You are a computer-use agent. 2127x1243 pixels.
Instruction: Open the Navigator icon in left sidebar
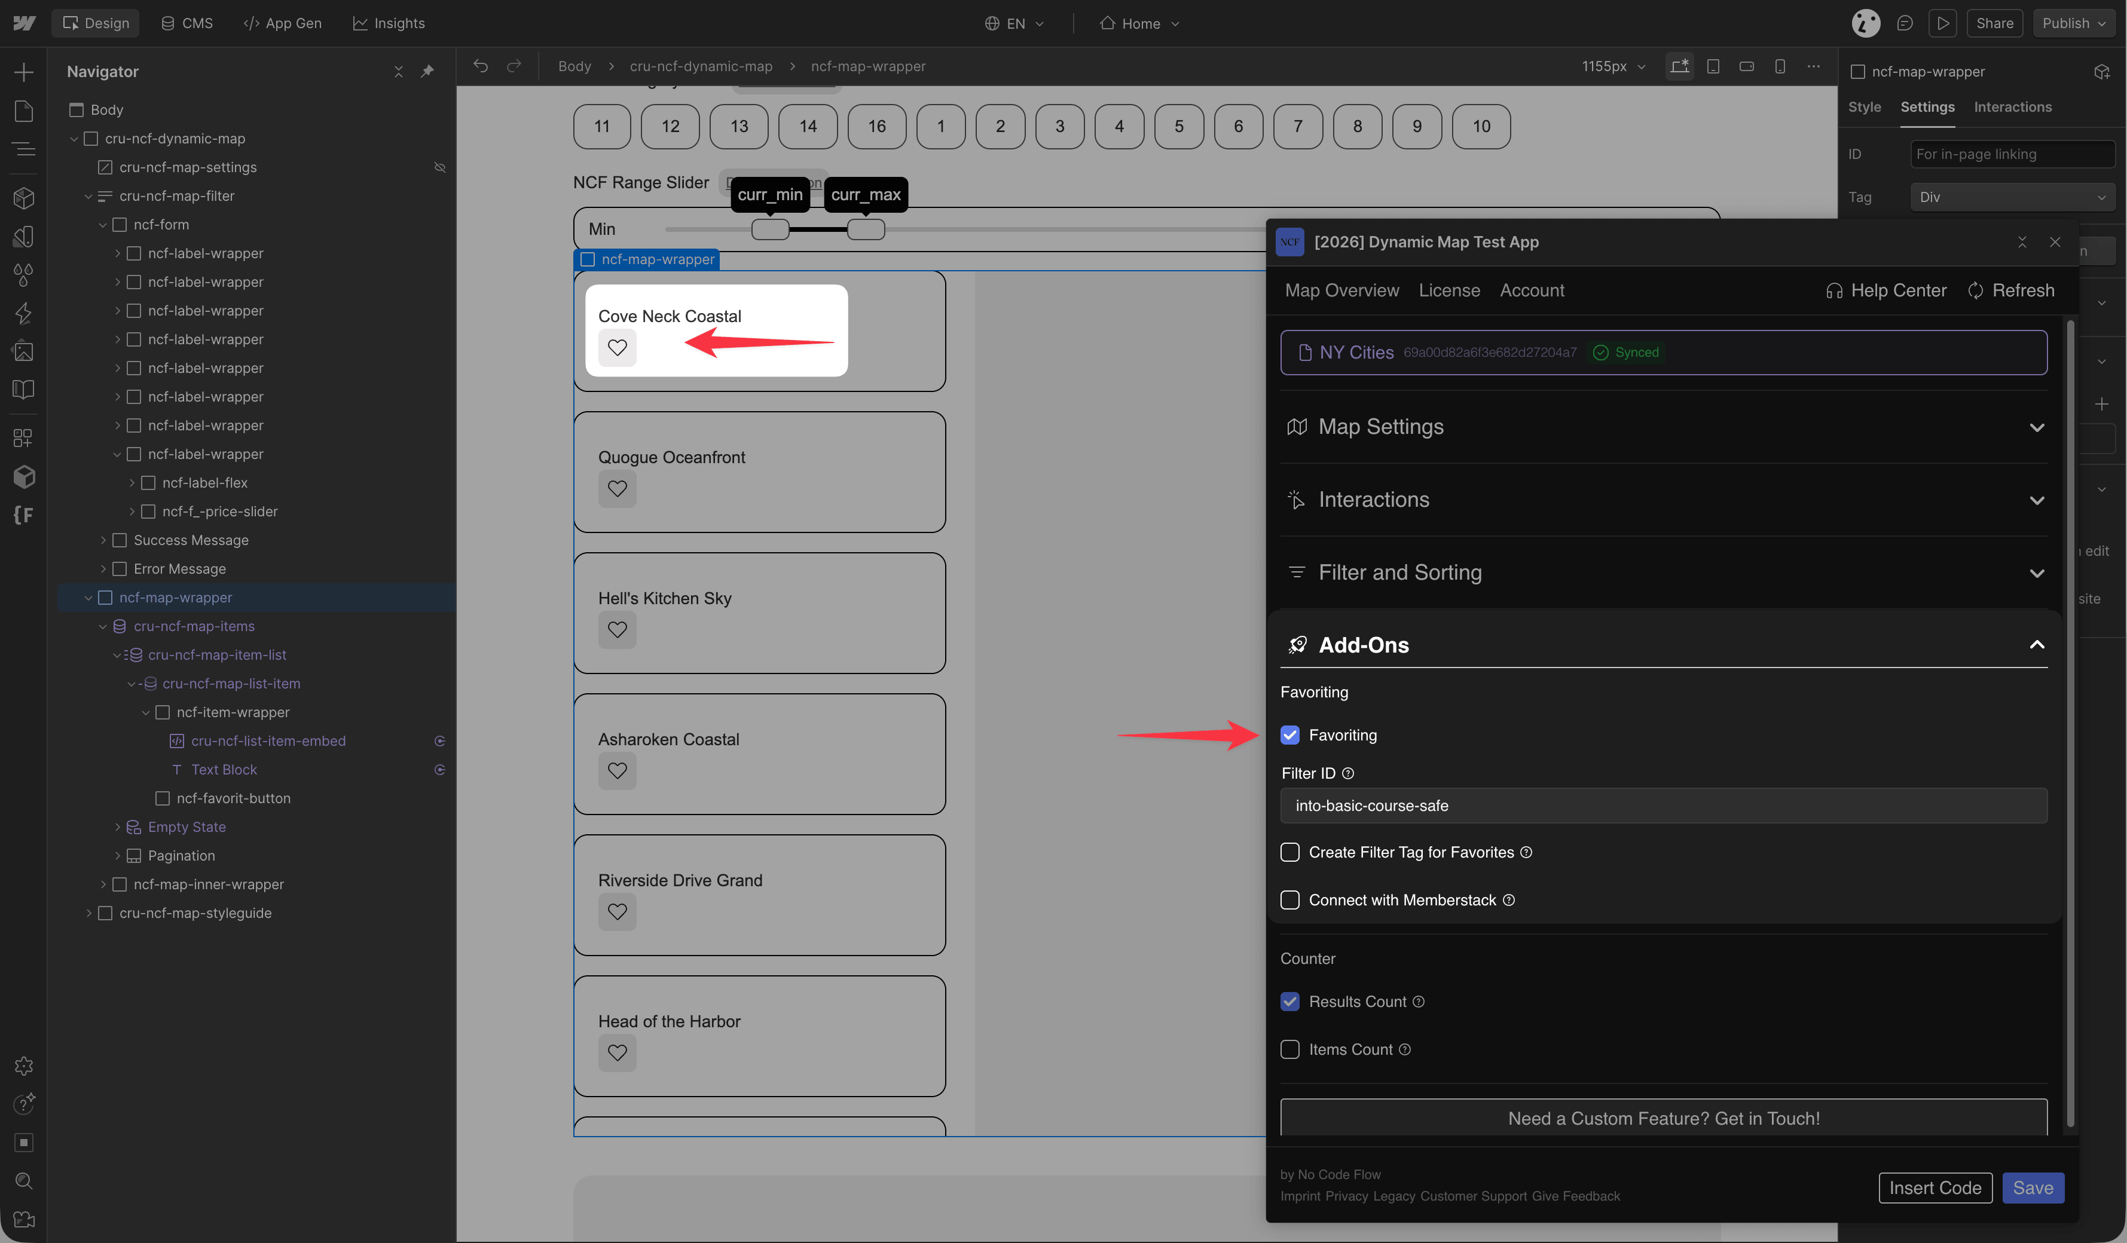tap(24, 149)
